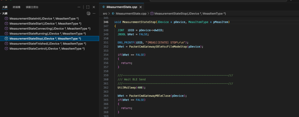Screen dimensions: 299x117
Task: Select the 大綱 panel tab
Action: (5, 7)
